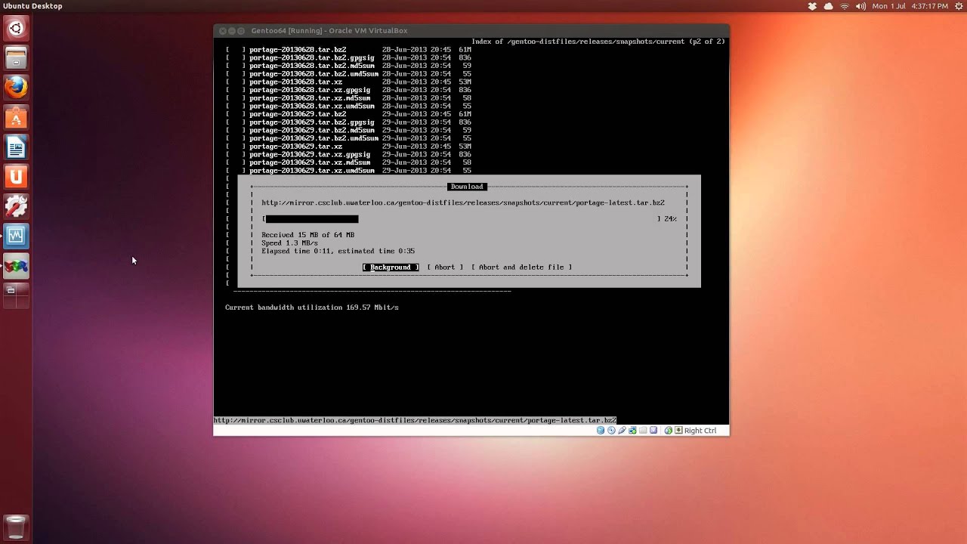Open the workspace switcher launcher icon
This screenshot has width=967, height=544.
16,295
